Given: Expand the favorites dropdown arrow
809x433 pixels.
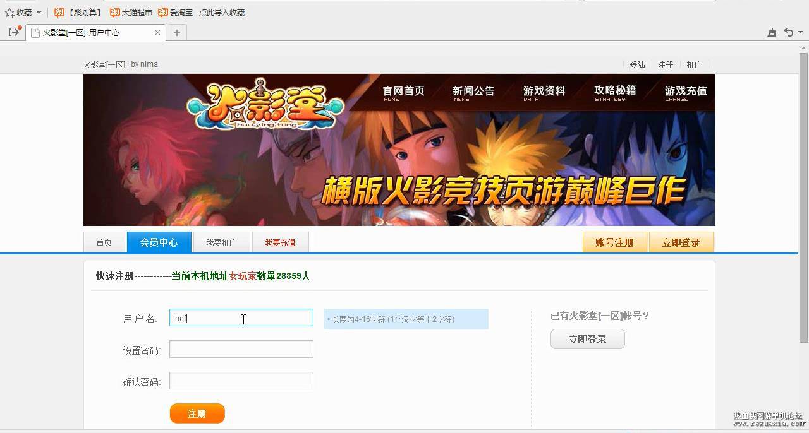Looking at the screenshot, I should [39, 13].
